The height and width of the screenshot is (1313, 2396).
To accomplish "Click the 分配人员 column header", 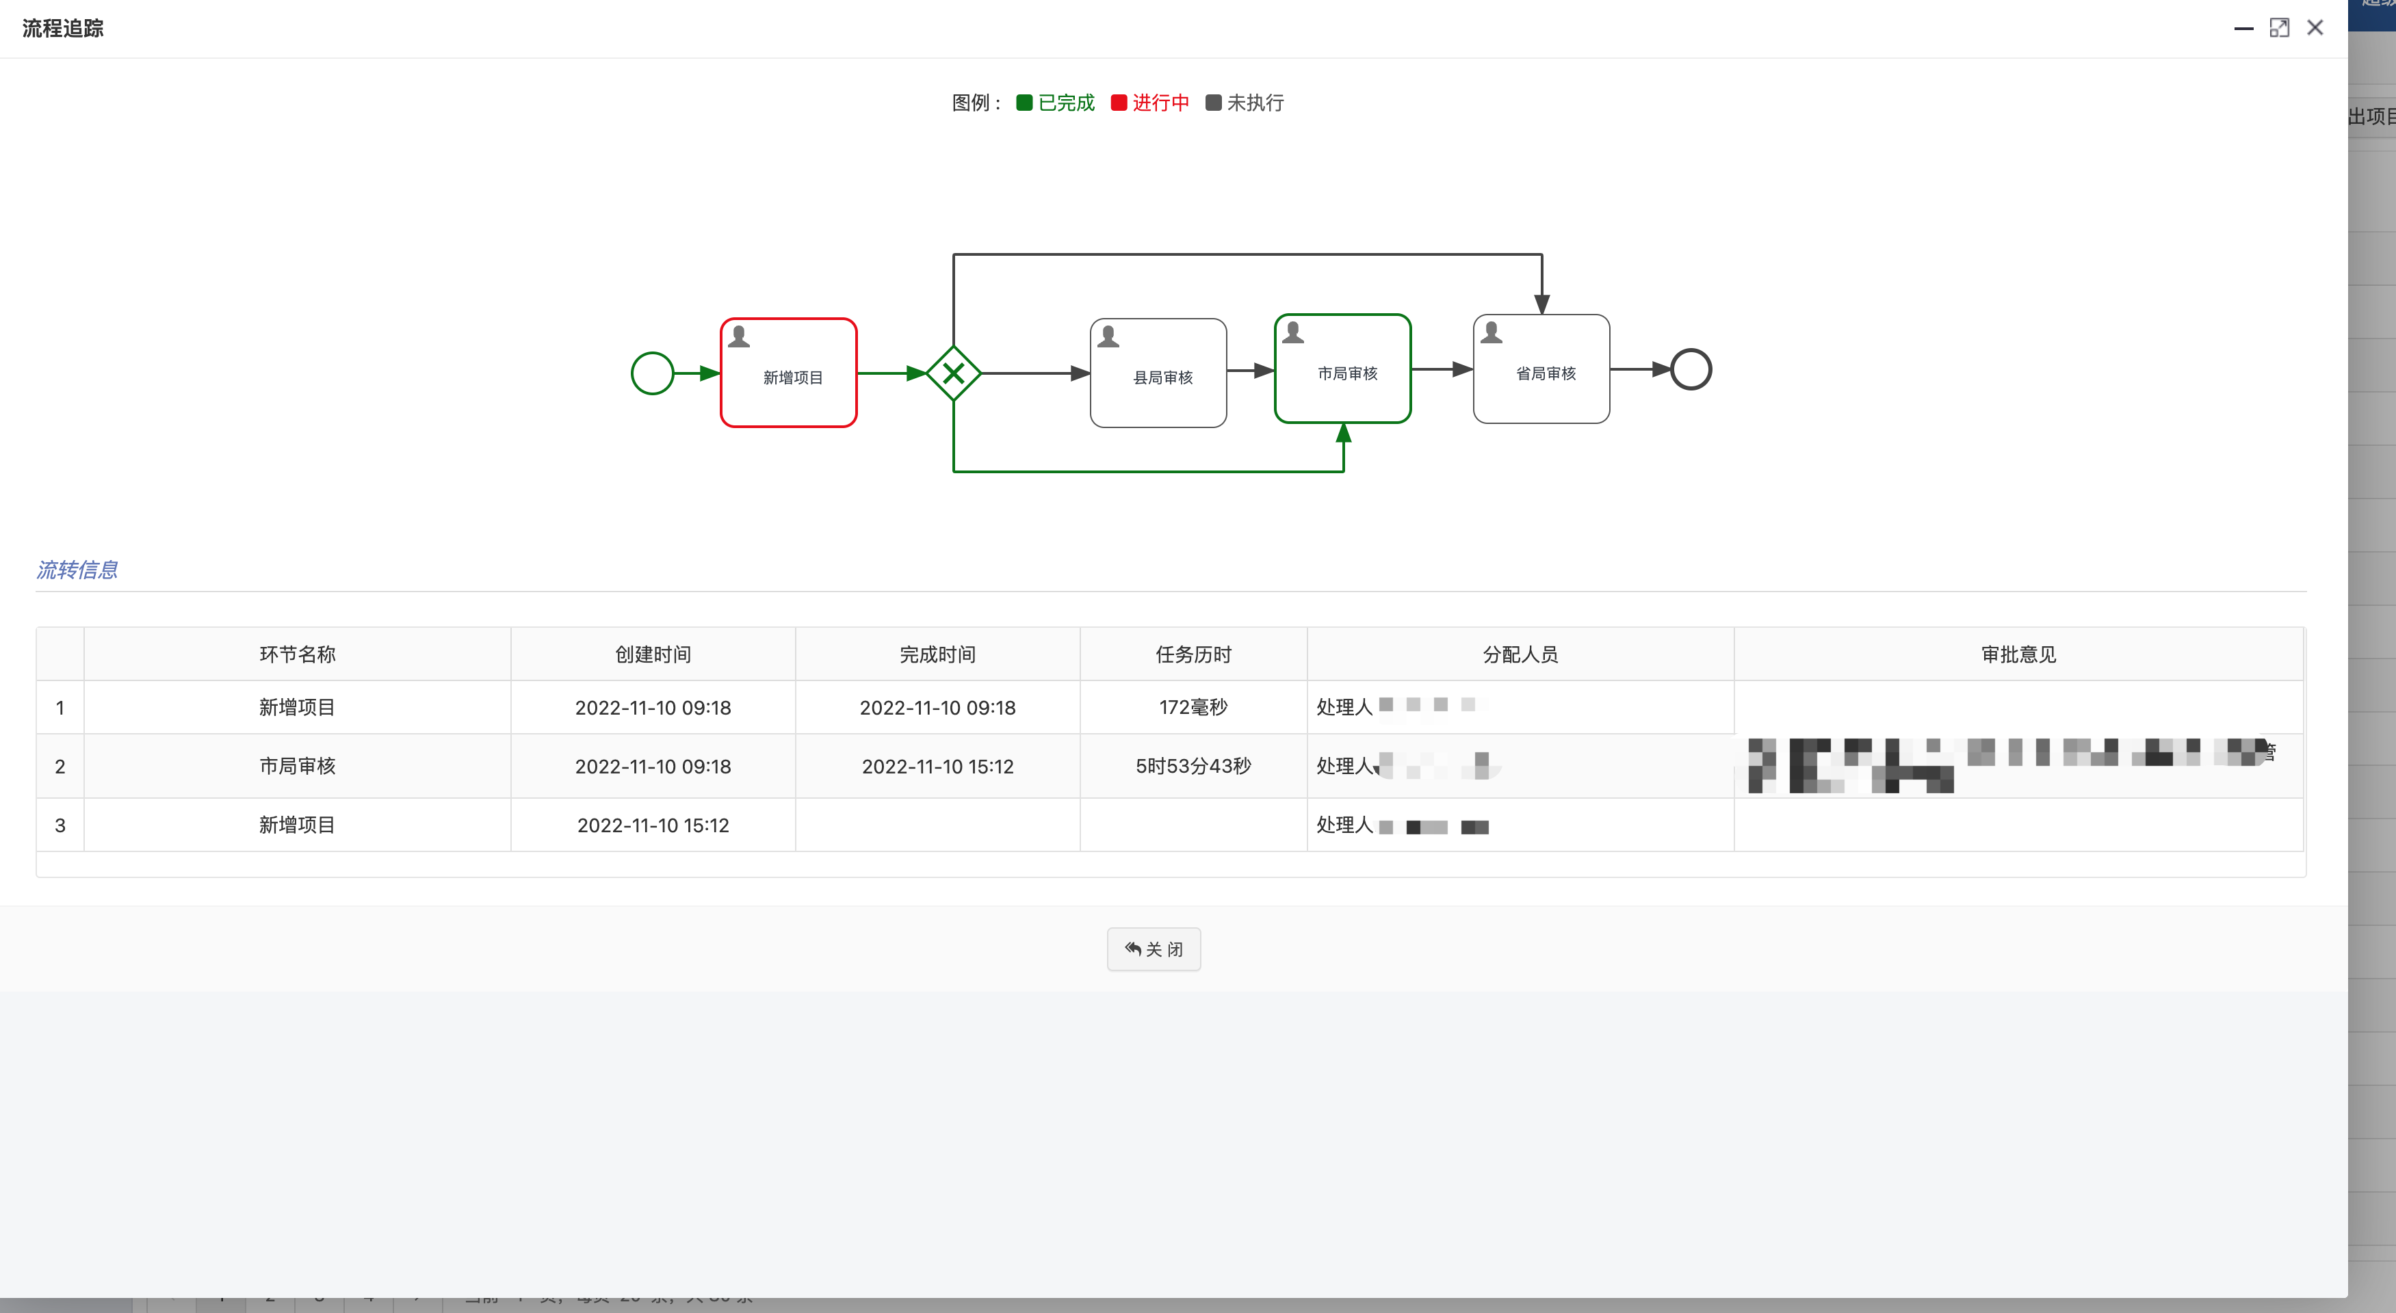I will tap(1520, 654).
